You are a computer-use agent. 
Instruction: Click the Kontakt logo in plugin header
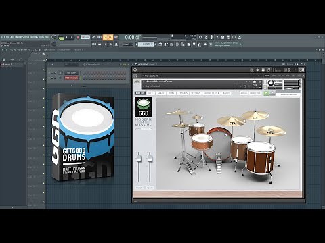[135, 70]
